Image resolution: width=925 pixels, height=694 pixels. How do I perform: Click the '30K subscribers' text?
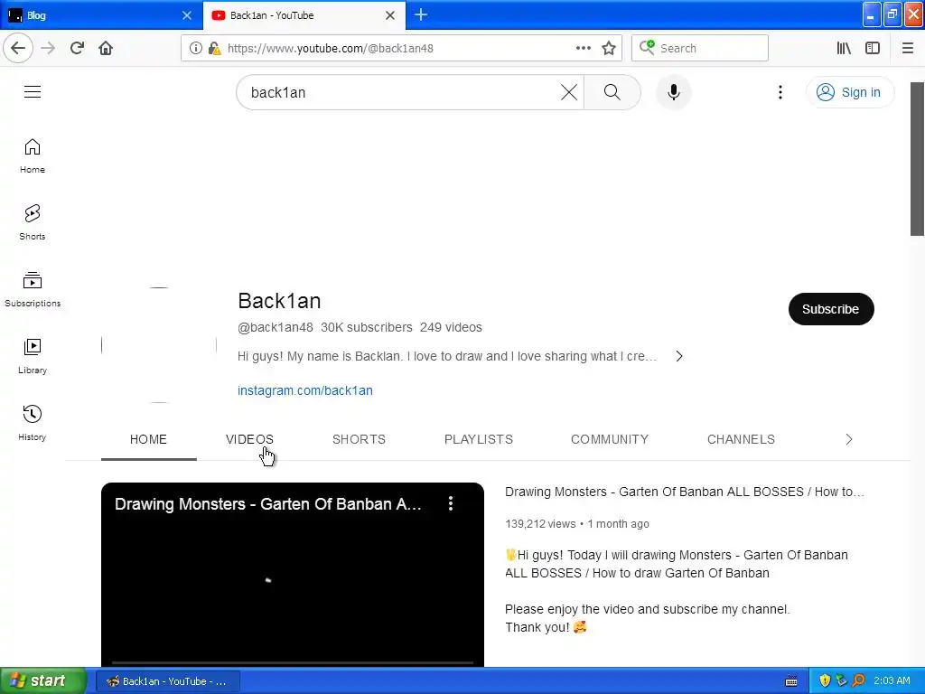[367, 327]
